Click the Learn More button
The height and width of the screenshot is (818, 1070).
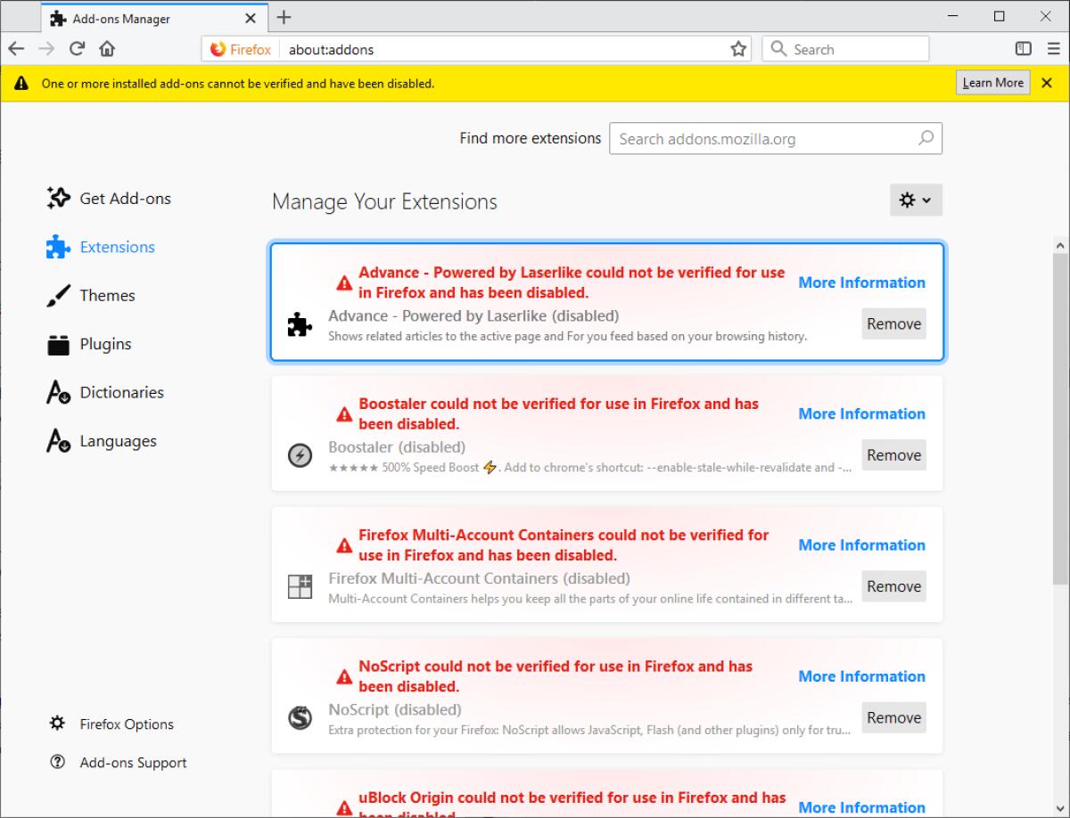[x=992, y=82]
